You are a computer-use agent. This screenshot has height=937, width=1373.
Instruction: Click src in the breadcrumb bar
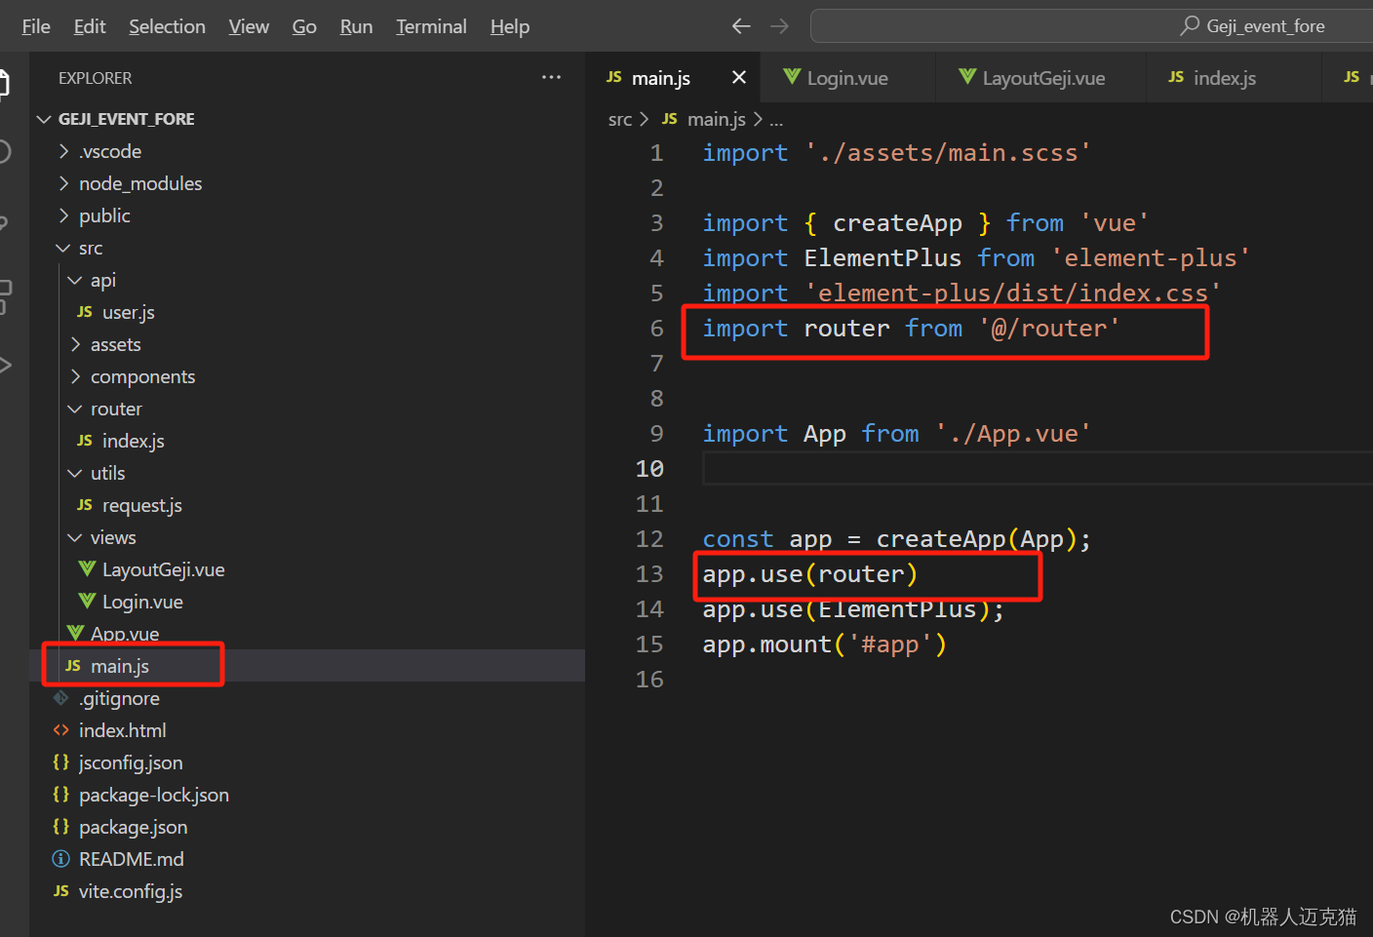click(620, 118)
